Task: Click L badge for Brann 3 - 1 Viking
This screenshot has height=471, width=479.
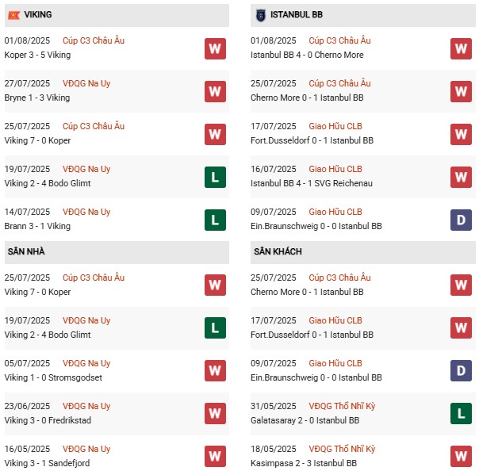Action: point(215,220)
